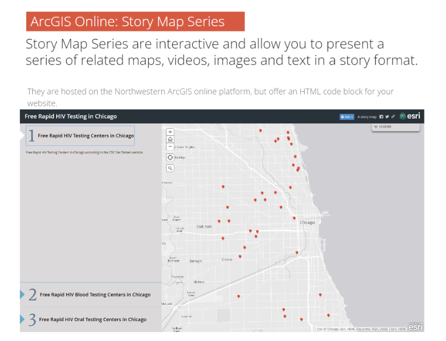Click the blue arrow beside entry 2
Viewport: 446px width, 341px height.
point(22,295)
